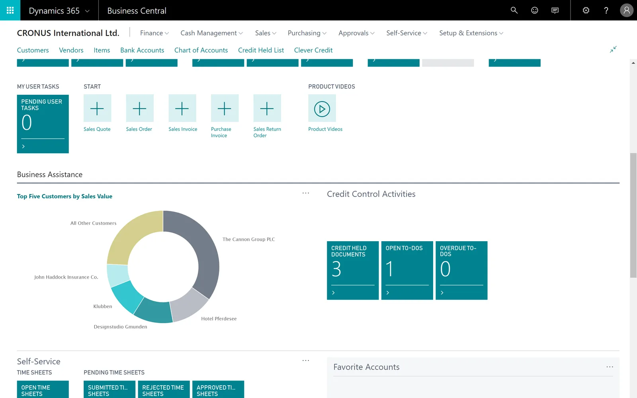Screen dimensions: 637x398
Task: Expand the Purchasing menu
Action: point(307,33)
